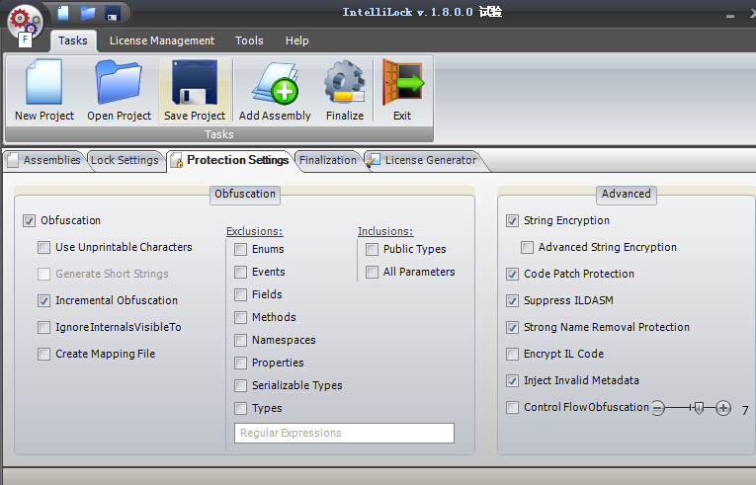The height and width of the screenshot is (485, 756).
Task: Switch to the Lock Settings tab
Action: (125, 160)
